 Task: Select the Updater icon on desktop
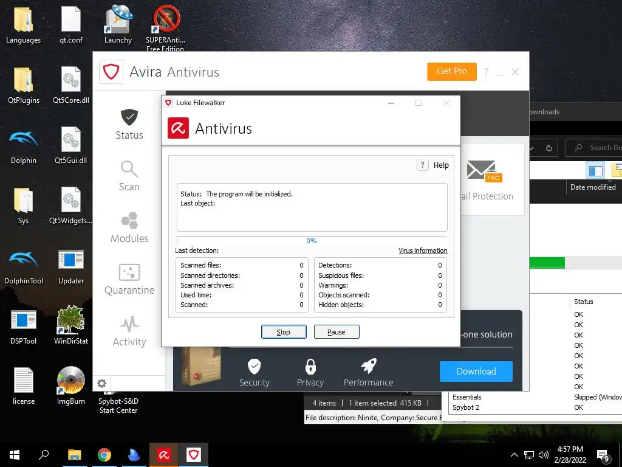click(x=71, y=266)
